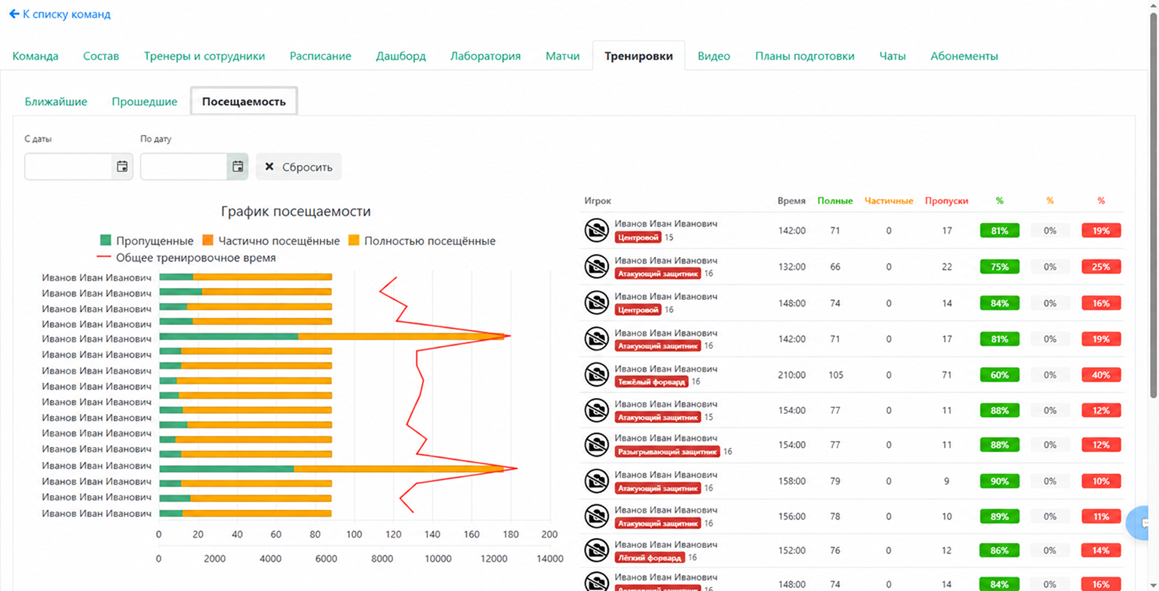Viewport: 1159px width, 591px height.
Task: Open the Лаборатория tab
Action: point(485,56)
